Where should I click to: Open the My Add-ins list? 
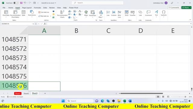[45, 16]
